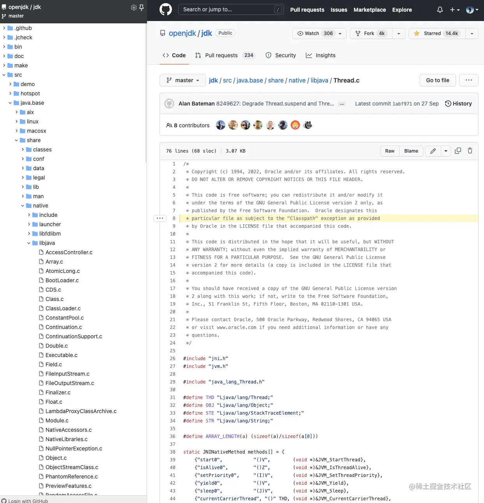The image size is (484, 503).
Task: Focus the Search or jump to field
Action: tap(231, 9)
